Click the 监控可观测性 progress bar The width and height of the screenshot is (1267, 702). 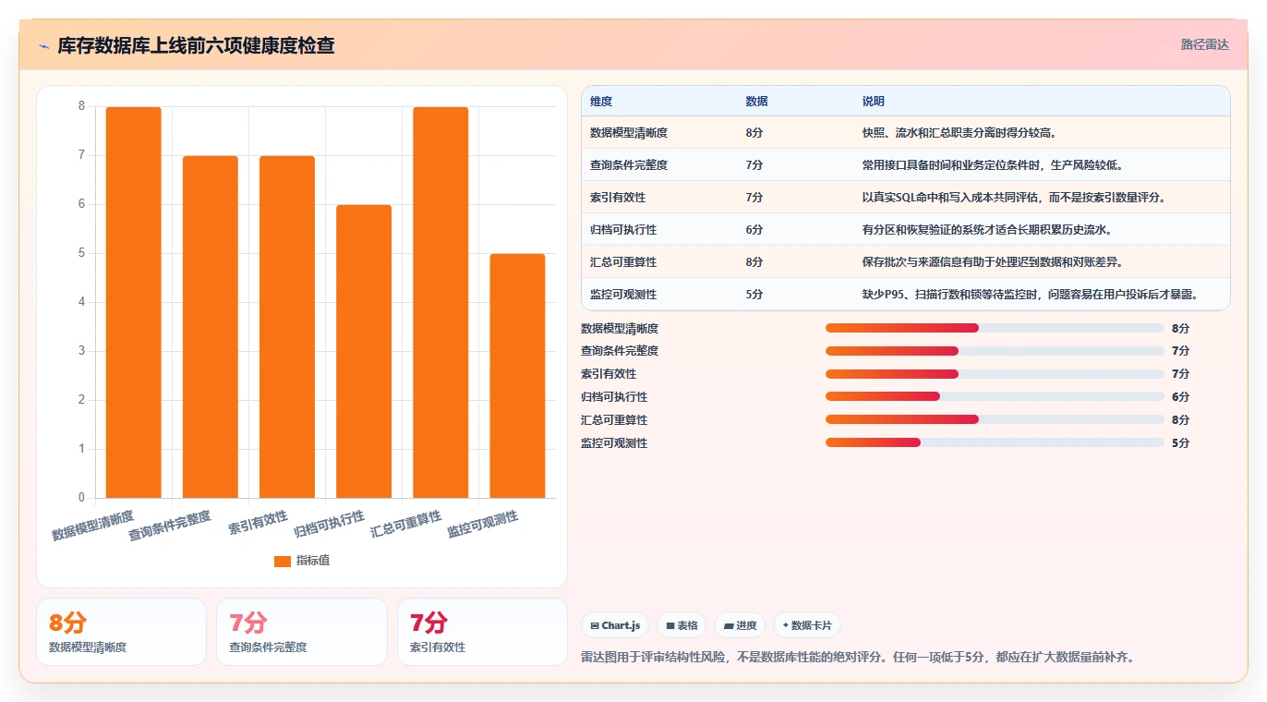pos(995,443)
